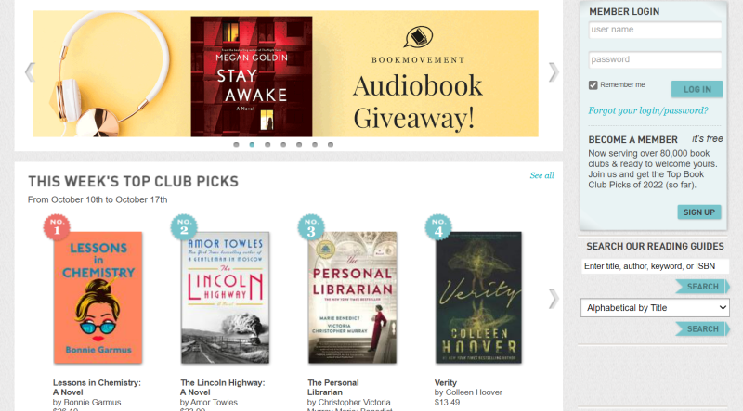Open Forgot your login/password link
The height and width of the screenshot is (411, 743).
[648, 111]
